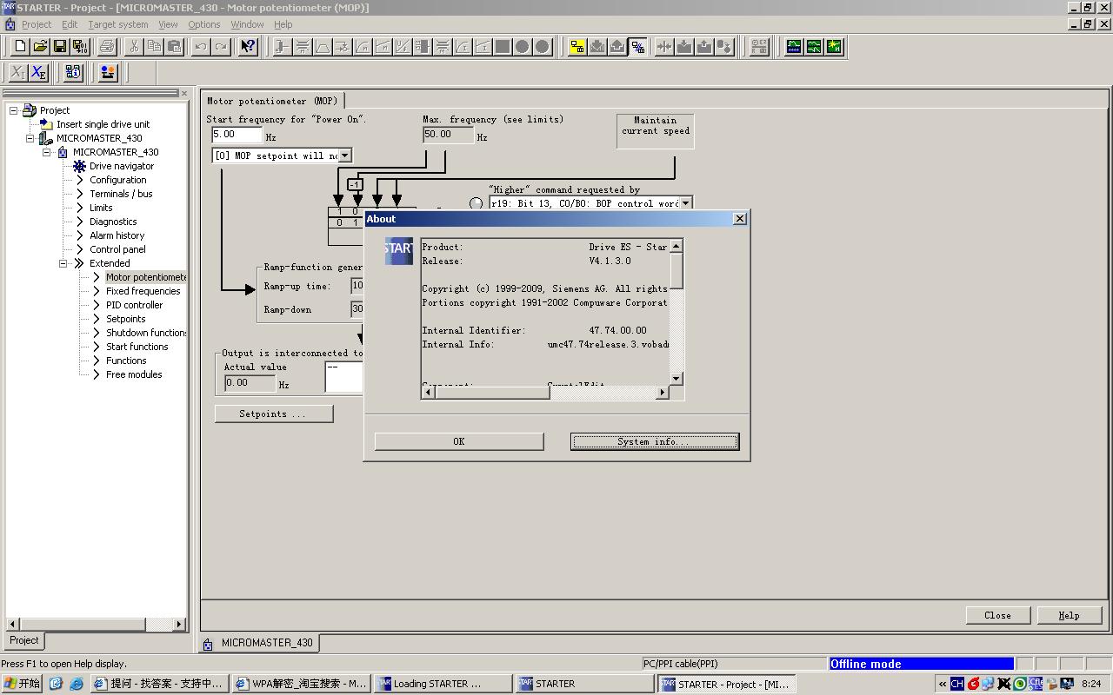Image resolution: width=1113 pixels, height=695 pixels.
Task: Select Fixed frequencies in the tree
Action: (143, 291)
